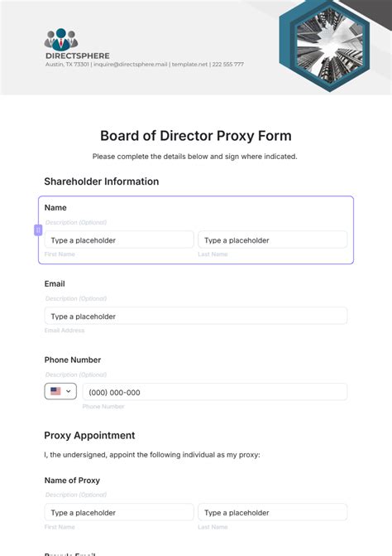Click the Description (Optional) text under Email
The height and width of the screenshot is (556, 392).
point(76,298)
